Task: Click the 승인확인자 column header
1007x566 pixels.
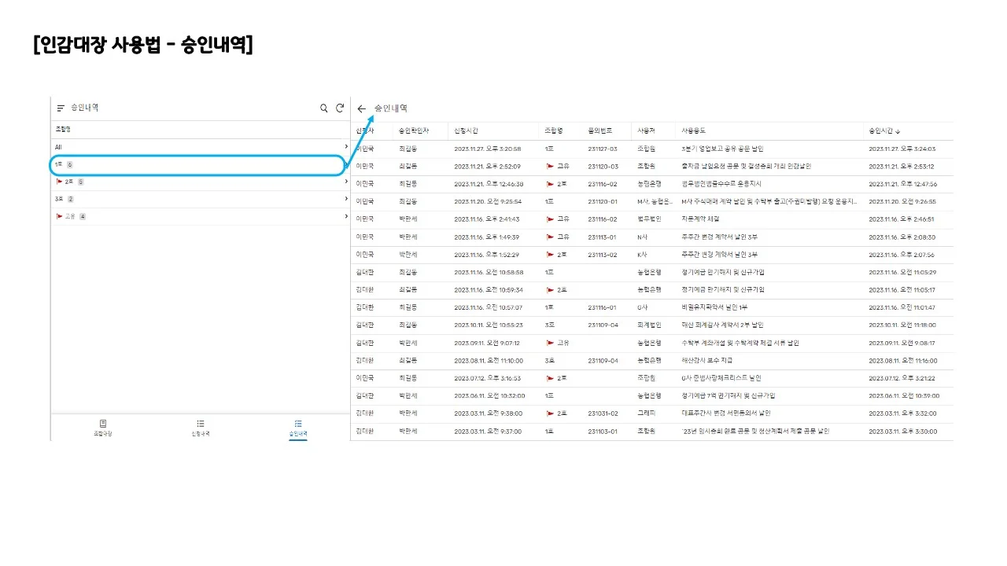Action: 414,130
